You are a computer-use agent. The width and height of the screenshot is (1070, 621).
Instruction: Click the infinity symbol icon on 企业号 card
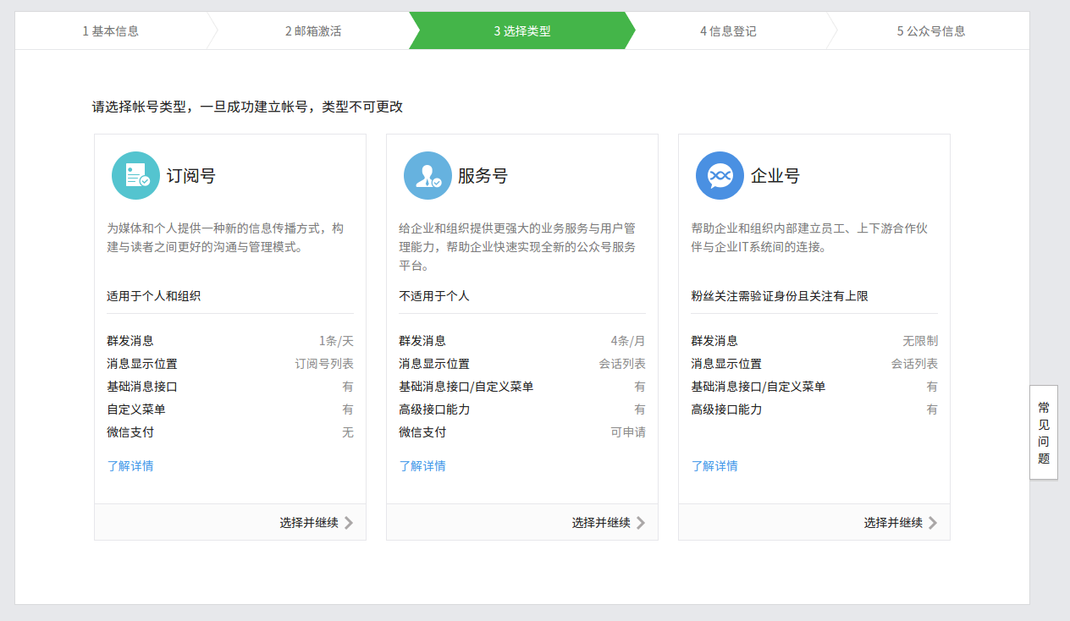coord(720,175)
